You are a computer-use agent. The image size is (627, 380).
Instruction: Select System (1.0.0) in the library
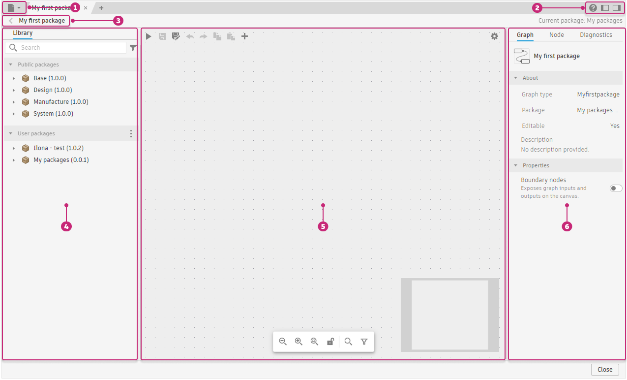(53, 114)
